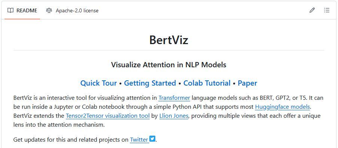Open the Transformer link in the description
The image size is (338, 148).
174,98
